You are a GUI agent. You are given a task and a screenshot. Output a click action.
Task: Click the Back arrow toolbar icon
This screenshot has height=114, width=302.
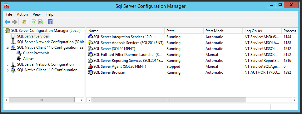pyautogui.click(x=7, y=22)
